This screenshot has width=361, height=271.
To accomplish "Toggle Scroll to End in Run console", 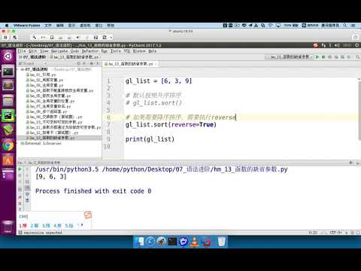I will 27,188.
